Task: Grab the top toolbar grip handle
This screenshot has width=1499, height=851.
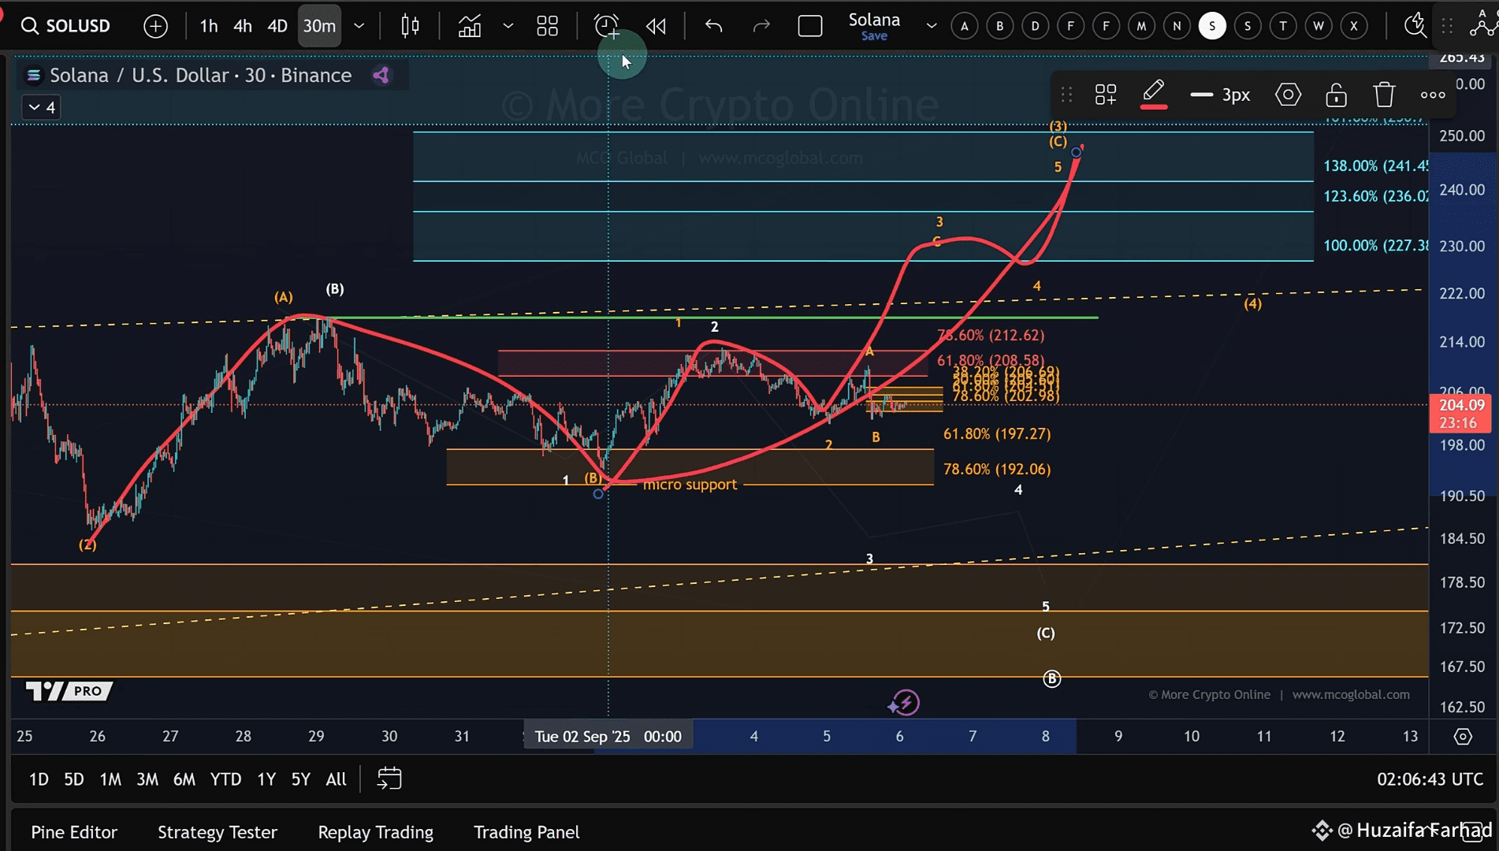Action: [1447, 26]
